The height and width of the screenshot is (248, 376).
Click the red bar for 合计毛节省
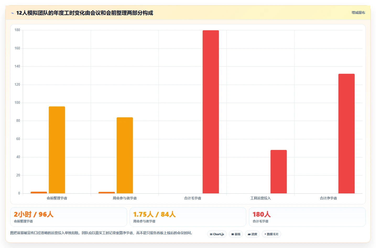coord(211,112)
